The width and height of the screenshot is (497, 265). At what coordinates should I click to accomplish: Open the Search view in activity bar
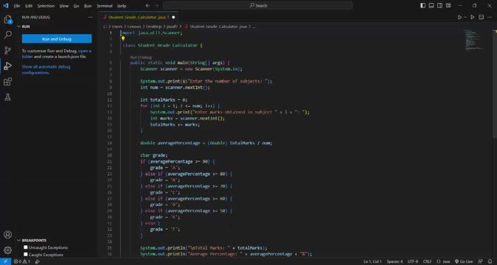tap(7, 35)
